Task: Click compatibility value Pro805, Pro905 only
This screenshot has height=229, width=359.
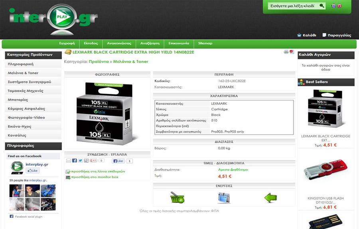Action: [228, 132]
